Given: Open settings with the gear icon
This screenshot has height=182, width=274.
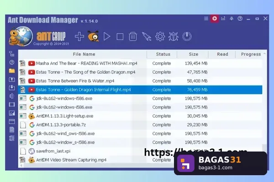Looking at the screenshot, I should (x=160, y=36).
